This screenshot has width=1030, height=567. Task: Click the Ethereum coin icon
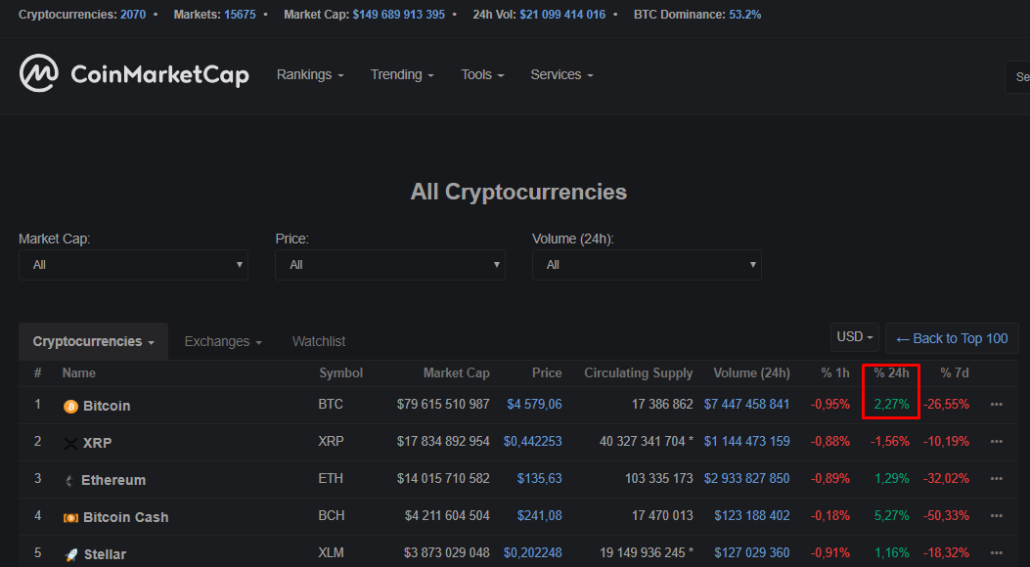[x=70, y=480]
